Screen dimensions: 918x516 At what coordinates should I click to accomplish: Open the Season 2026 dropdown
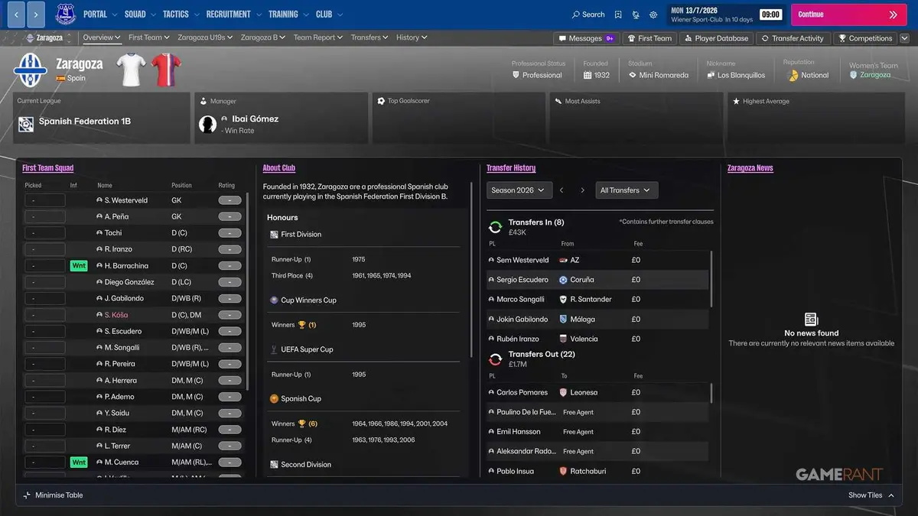[x=519, y=190]
